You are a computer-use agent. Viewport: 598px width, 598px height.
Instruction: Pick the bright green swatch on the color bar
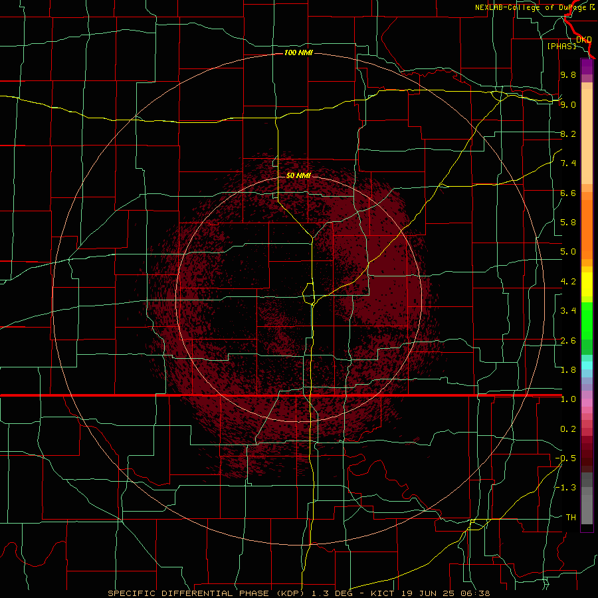coord(587,321)
